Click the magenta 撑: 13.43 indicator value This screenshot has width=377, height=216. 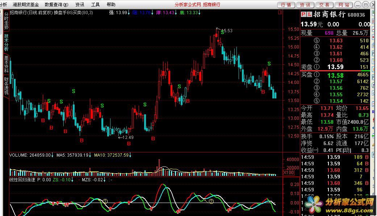166,13
